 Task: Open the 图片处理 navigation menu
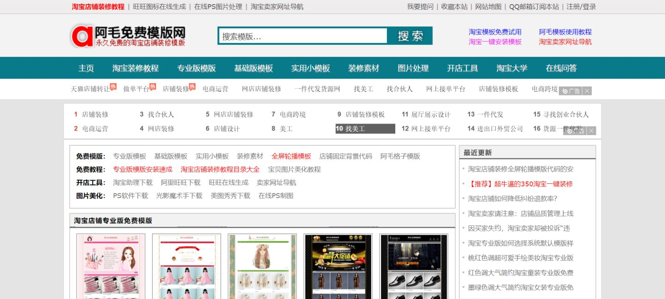click(x=414, y=68)
